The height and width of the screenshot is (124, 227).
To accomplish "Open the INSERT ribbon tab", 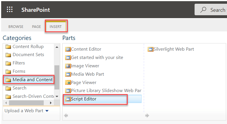I will coord(56,26).
